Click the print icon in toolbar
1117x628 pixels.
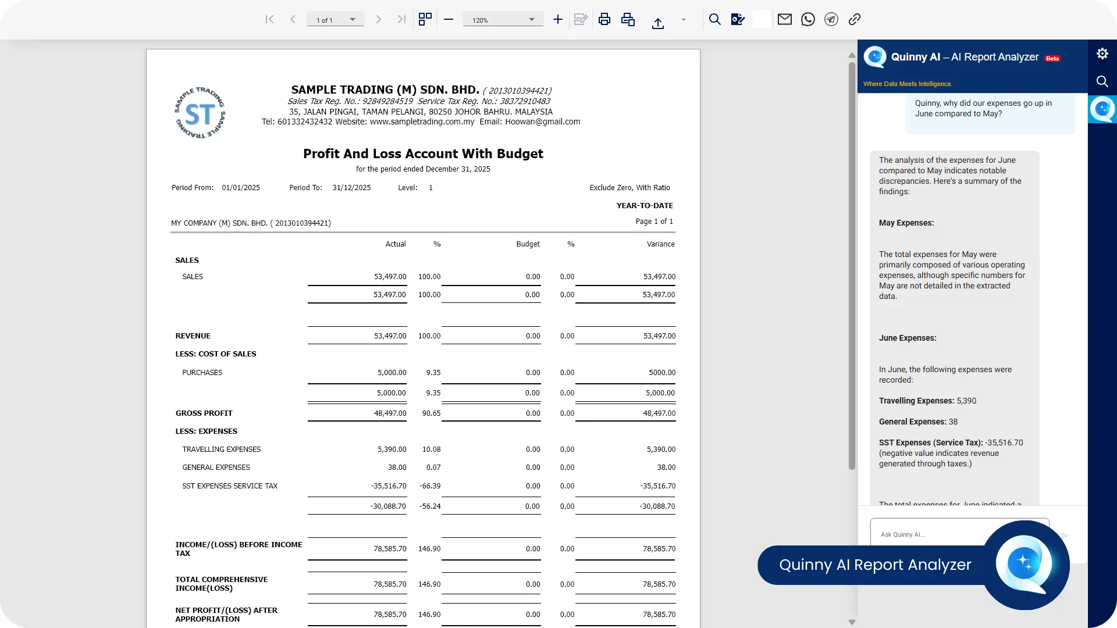point(604,19)
